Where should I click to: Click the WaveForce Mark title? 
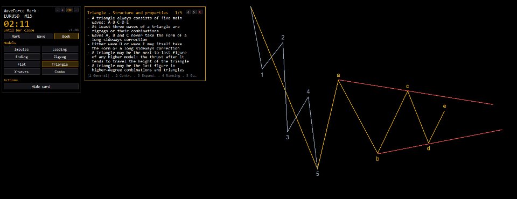[x=20, y=11]
